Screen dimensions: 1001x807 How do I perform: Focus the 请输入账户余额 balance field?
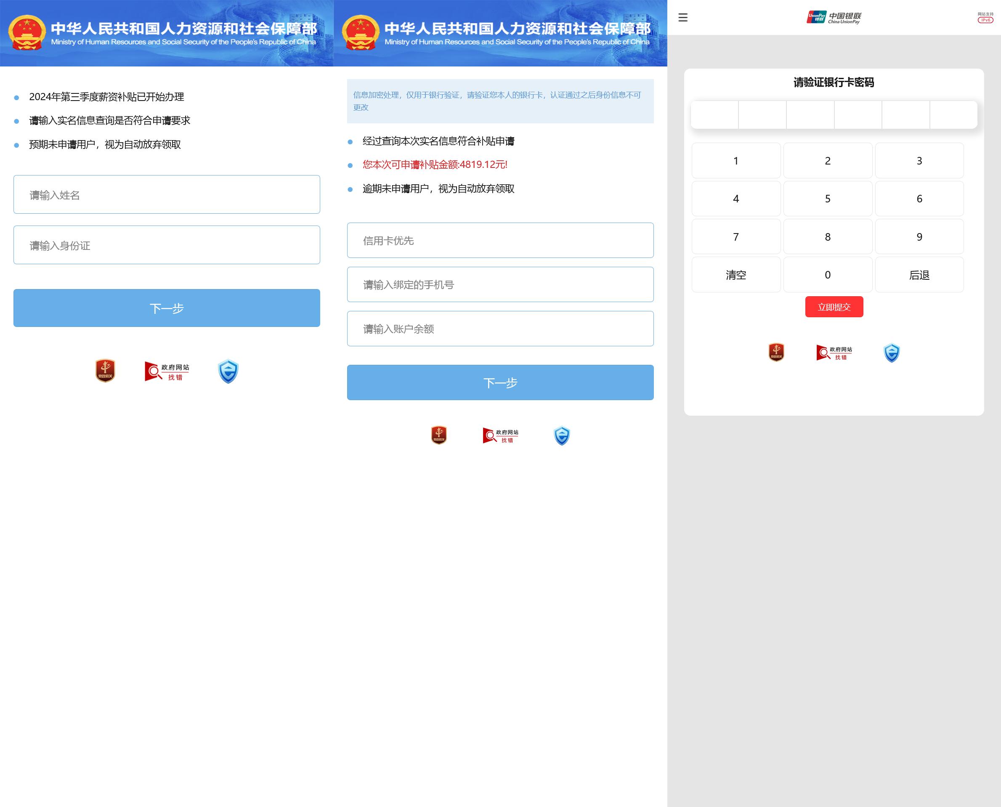pos(500,329)
